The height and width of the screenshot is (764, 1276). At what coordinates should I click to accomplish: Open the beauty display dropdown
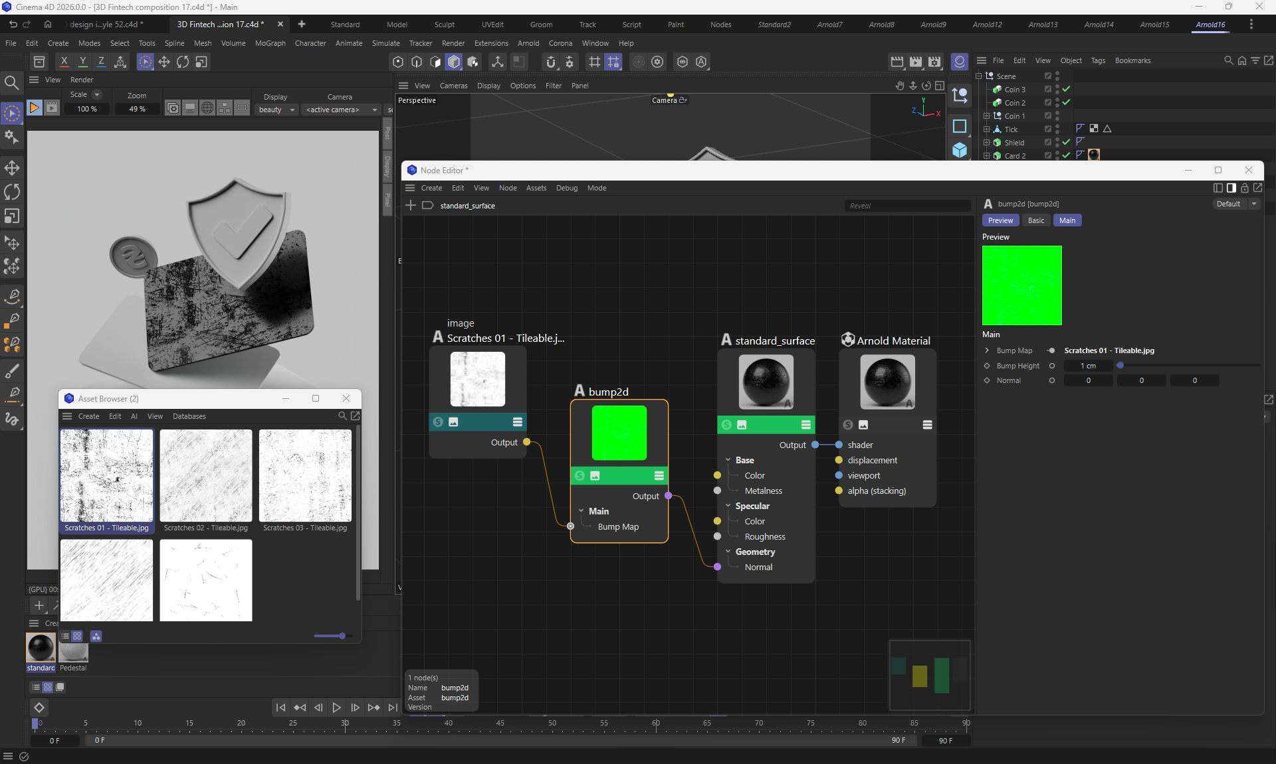(277, 110)
